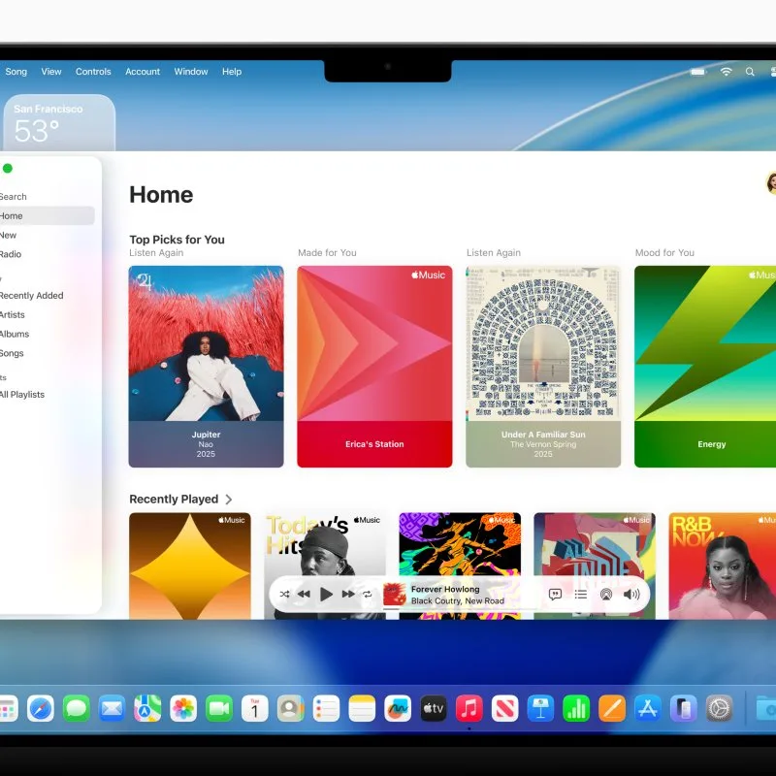Open App Store from the dock

click(648, 709)
